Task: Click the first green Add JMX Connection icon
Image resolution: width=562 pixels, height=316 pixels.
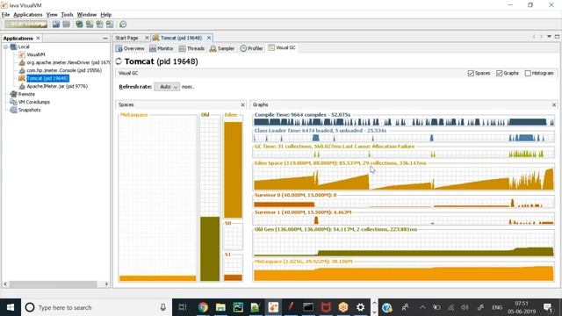Action: click(79, 25)
